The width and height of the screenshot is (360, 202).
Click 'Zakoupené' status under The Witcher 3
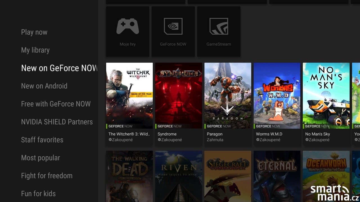coord(121,140)
